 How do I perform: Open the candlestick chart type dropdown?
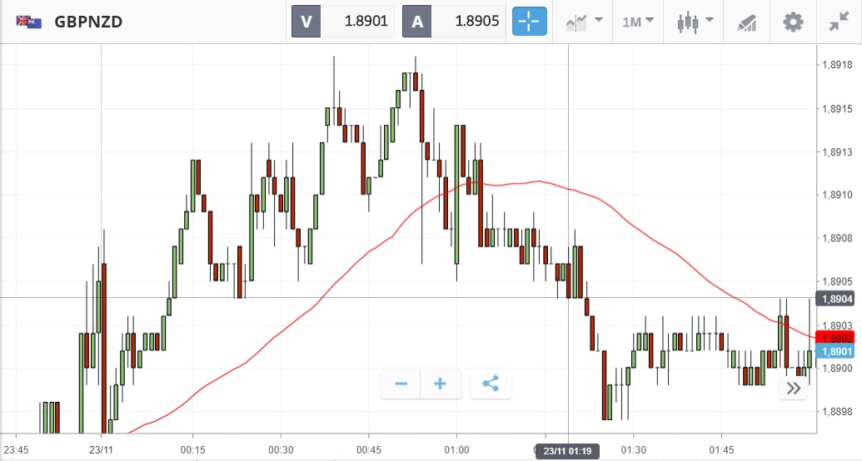[x=695, y=22]
